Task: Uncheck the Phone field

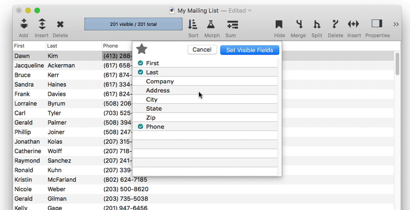Action: [x=140, y=127]
